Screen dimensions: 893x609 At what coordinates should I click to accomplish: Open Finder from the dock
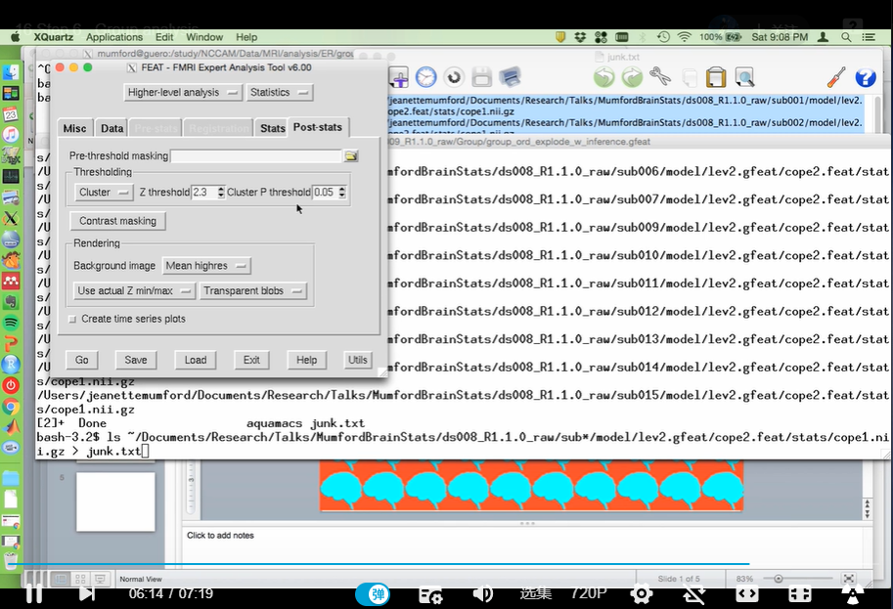[x=11, y=72]
